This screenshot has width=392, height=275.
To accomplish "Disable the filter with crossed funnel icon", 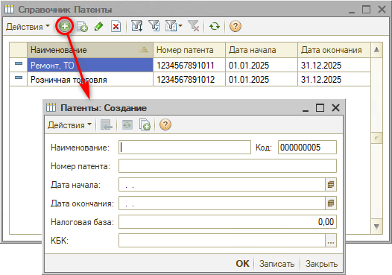I will 194,26.
